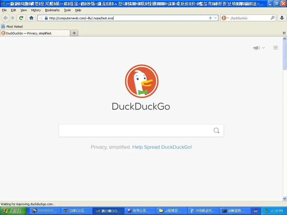Go to the Home page icon
This screenshot has height=215, width=287.
pyautogui.click(x=31, y=18)
